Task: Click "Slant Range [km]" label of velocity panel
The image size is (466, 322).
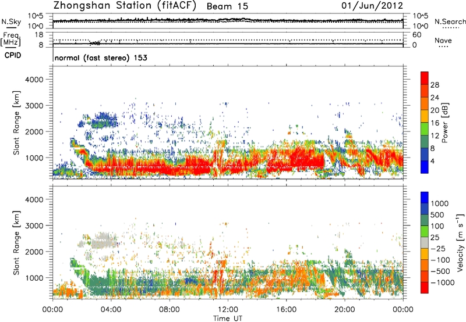Action: 16,243
